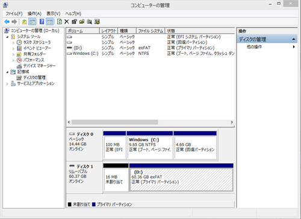Select デバイス マネージャー in the tree

tap(39, 66)
